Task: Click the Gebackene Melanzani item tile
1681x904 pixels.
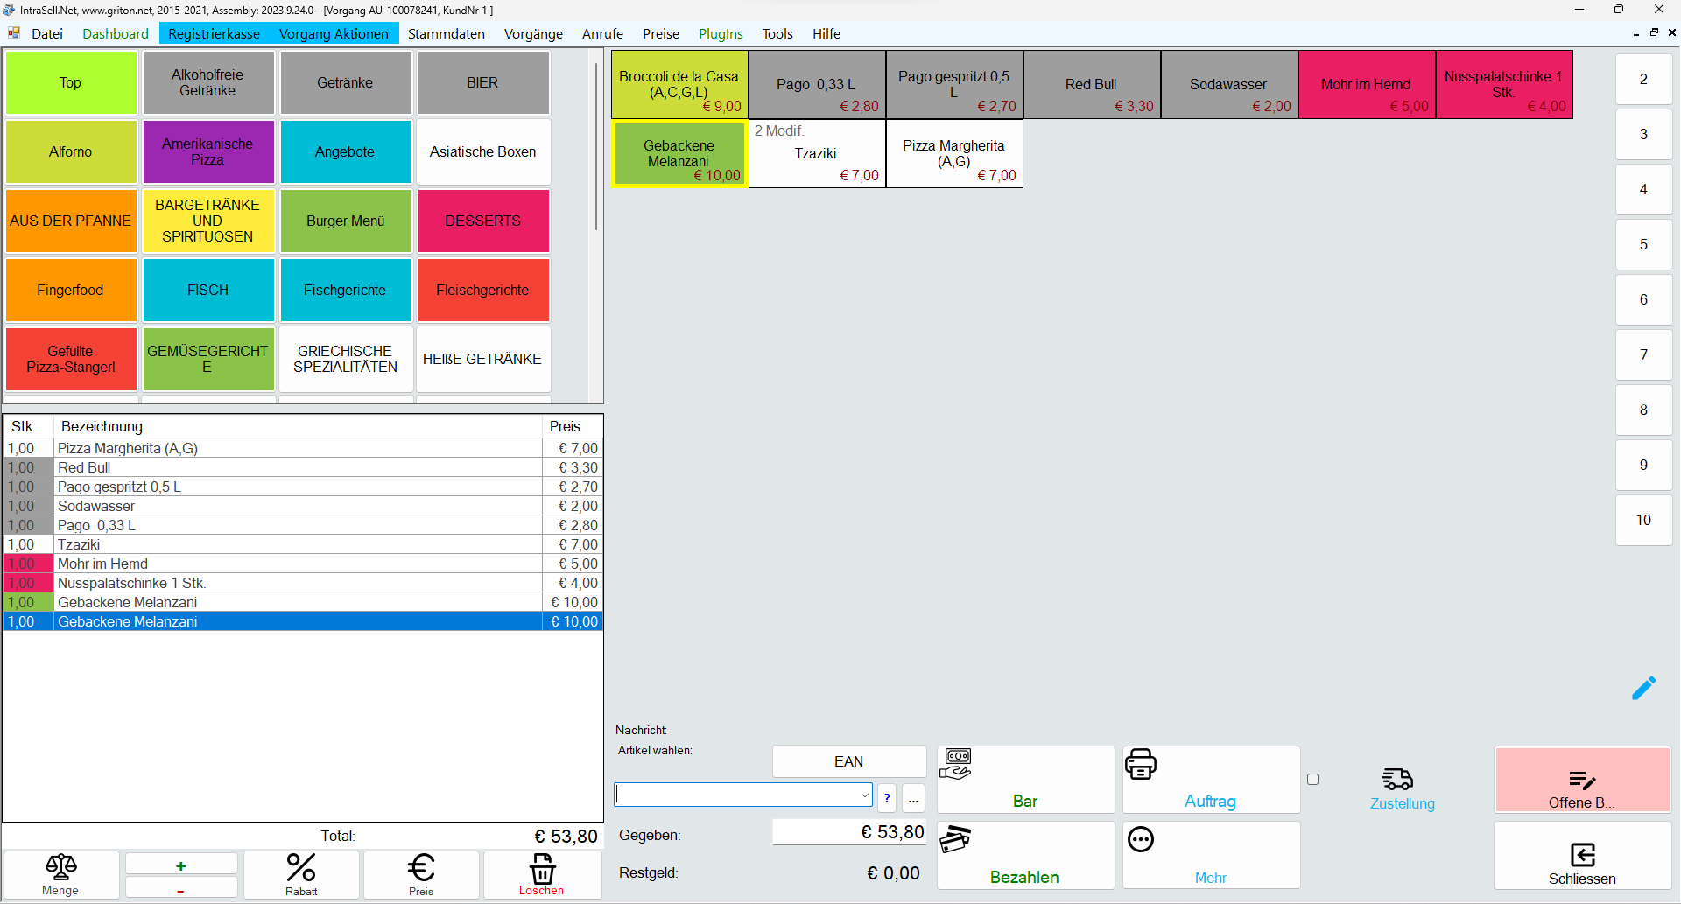Action: pyautogui.click(x=679, y=153)
